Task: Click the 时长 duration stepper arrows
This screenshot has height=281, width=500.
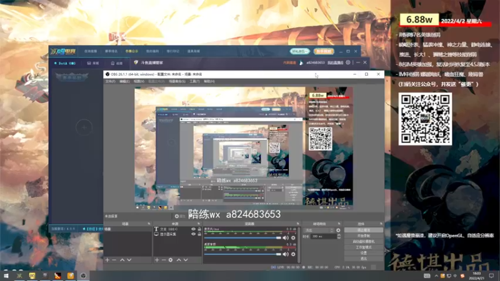Action: tap(339, 237)
